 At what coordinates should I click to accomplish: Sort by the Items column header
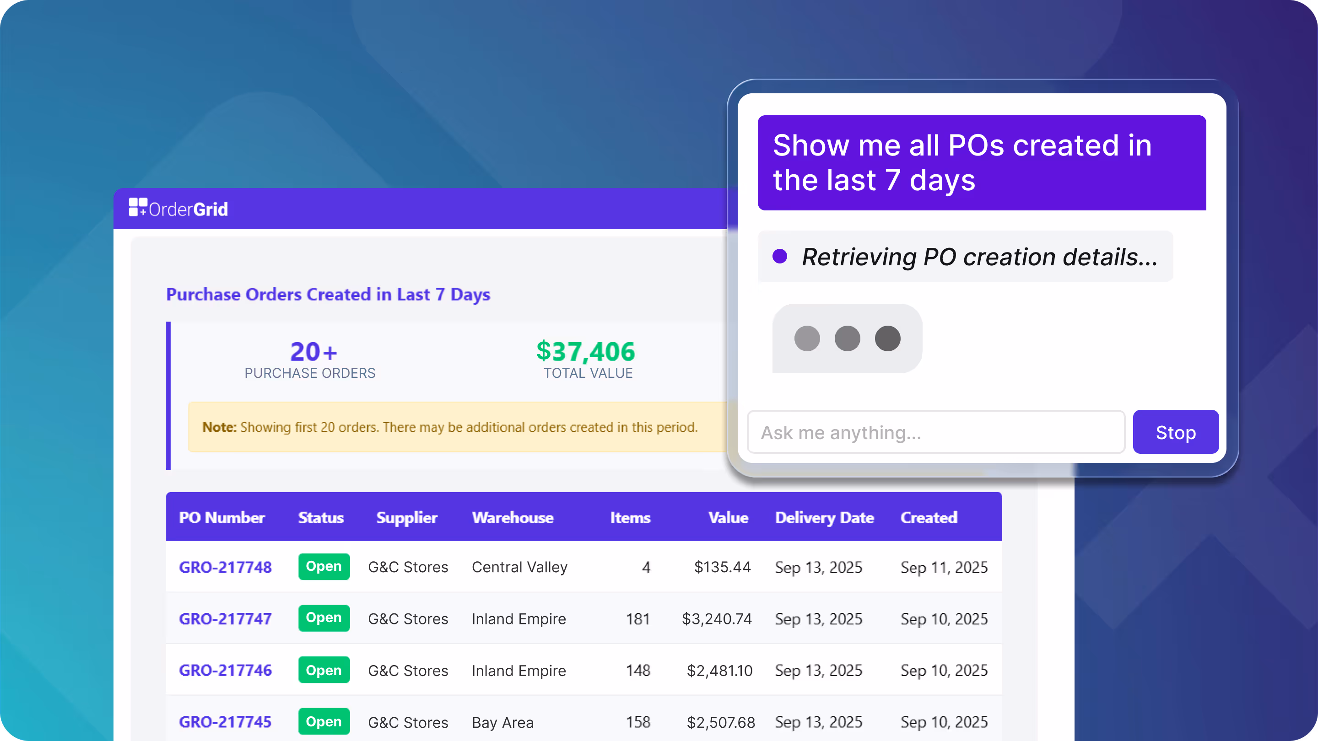coord(630,517)
